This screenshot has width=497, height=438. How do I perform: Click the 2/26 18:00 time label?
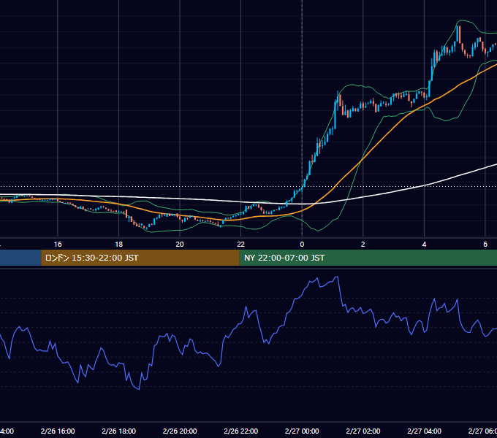click(119, 431)
